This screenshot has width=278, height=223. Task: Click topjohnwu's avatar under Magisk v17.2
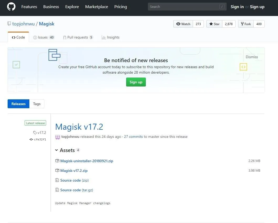pyautogui.click(x=58, y=137)
